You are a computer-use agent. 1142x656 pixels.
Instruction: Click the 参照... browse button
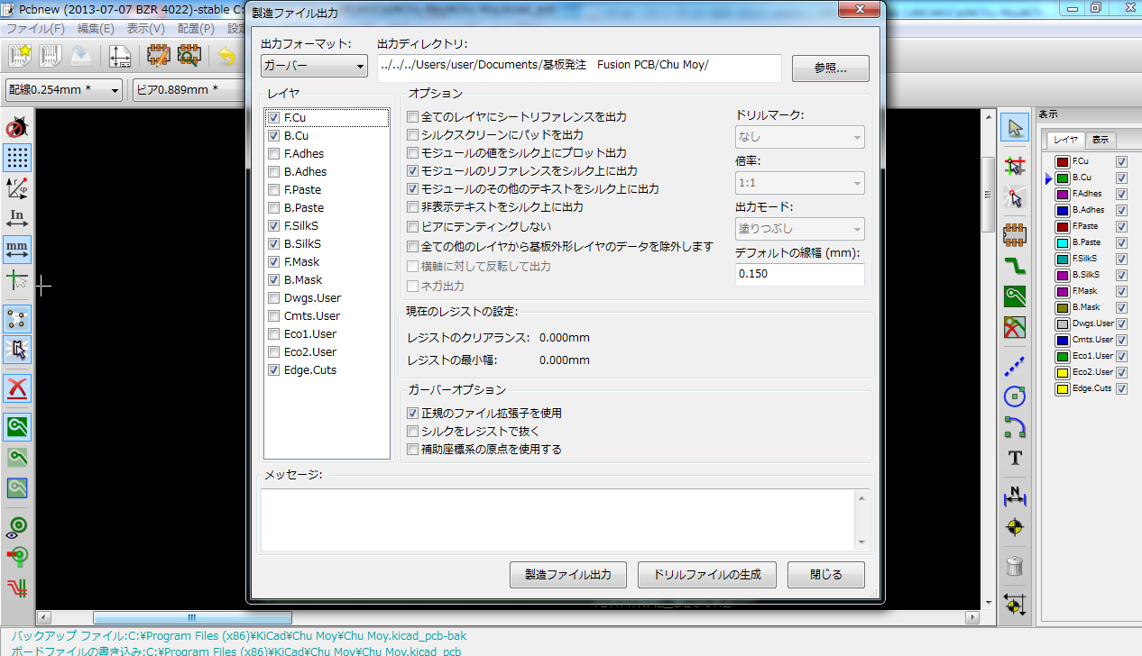[831, 68]
